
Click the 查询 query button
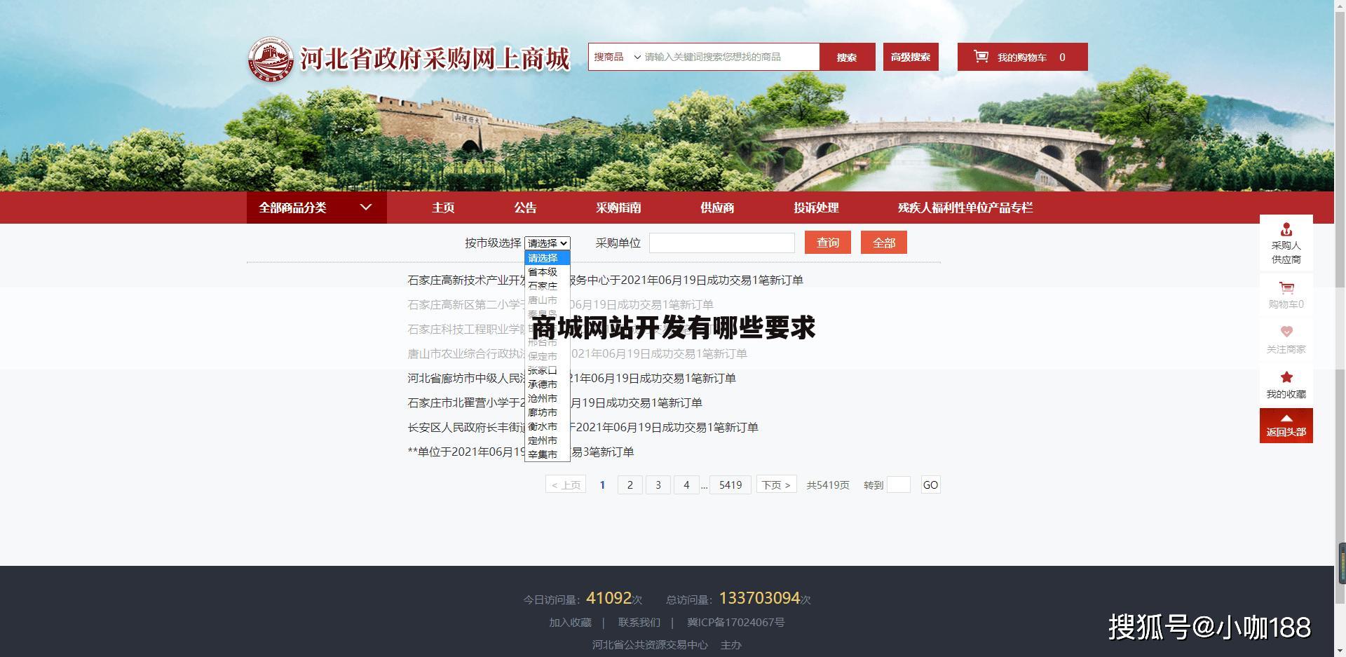coord(828,243)
